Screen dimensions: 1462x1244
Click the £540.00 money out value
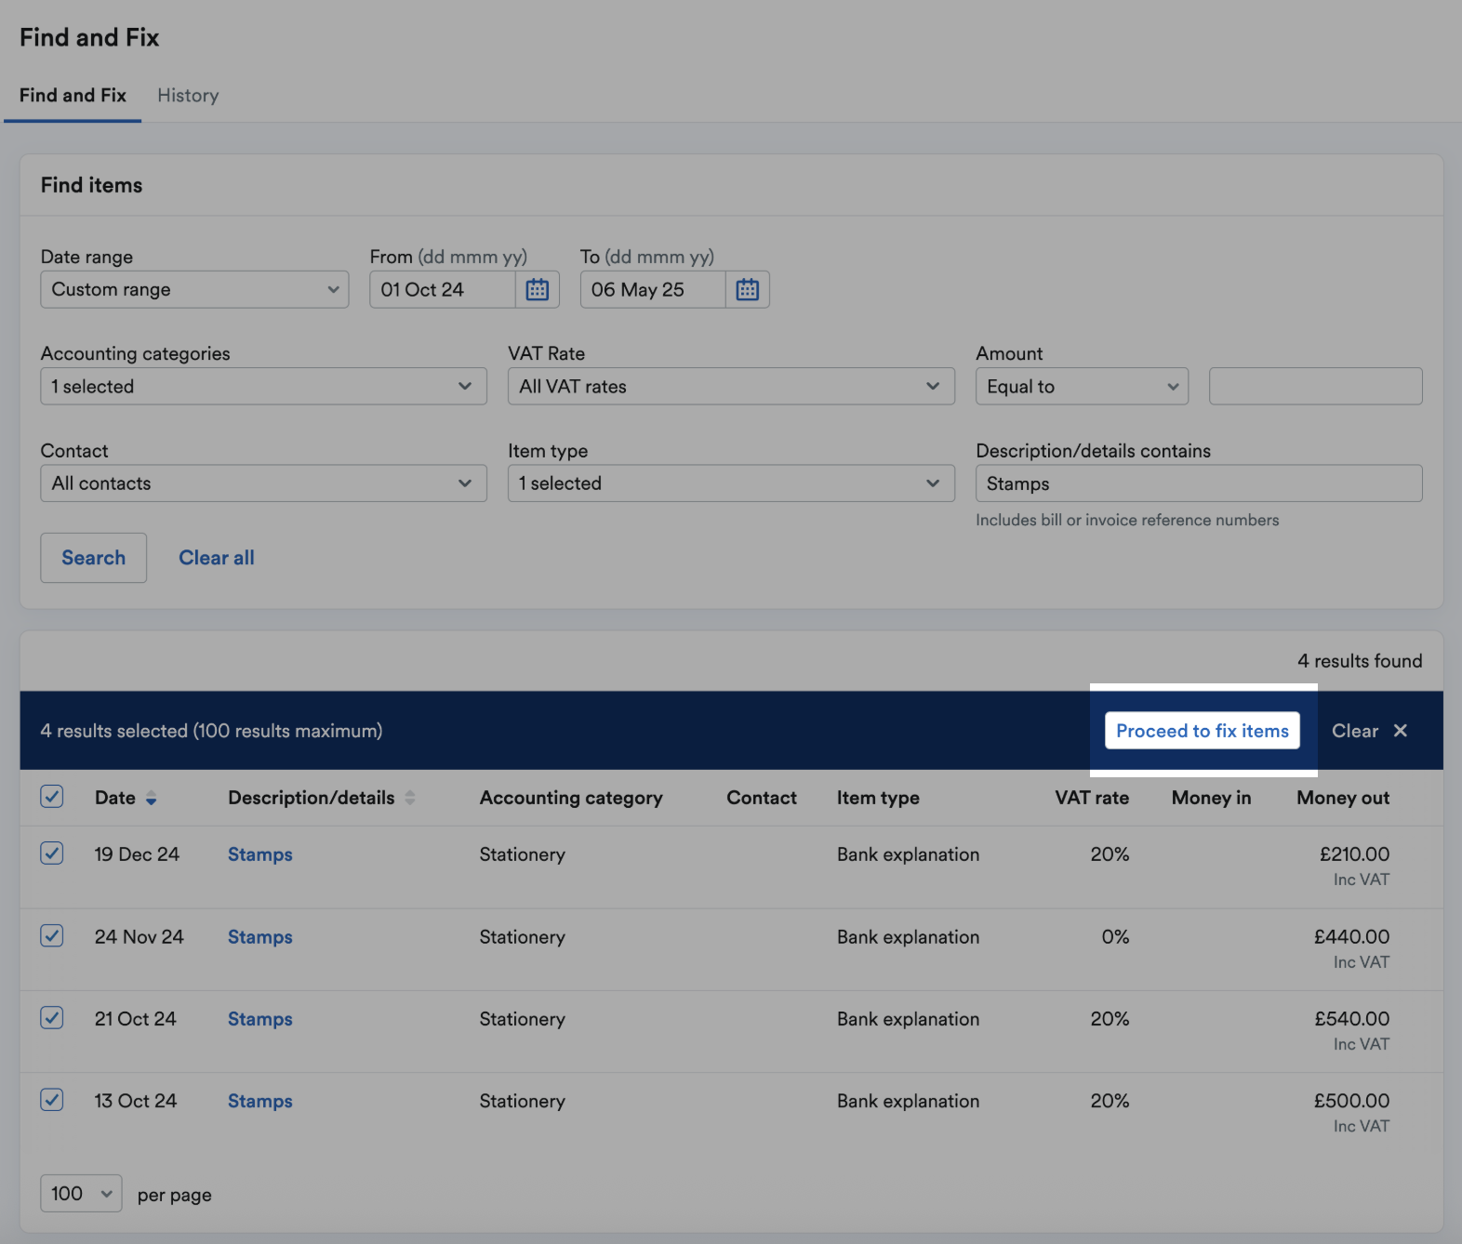[x=1352, y=1018]
